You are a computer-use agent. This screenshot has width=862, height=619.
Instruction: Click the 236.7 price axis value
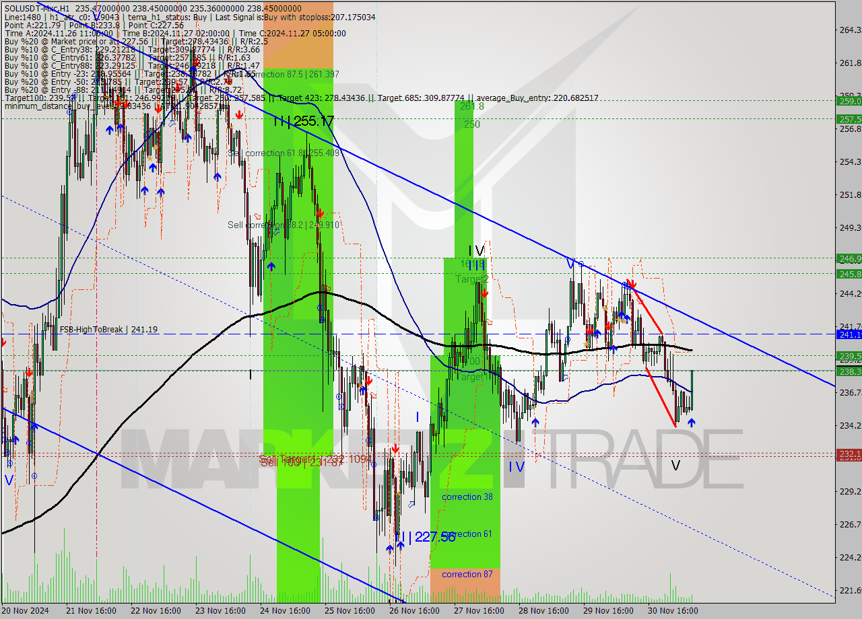pos(849,392)
